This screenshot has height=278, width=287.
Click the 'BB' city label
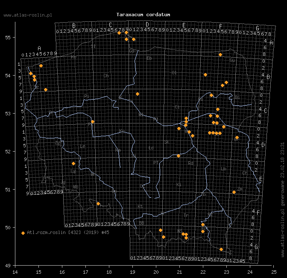click(141, 223)
